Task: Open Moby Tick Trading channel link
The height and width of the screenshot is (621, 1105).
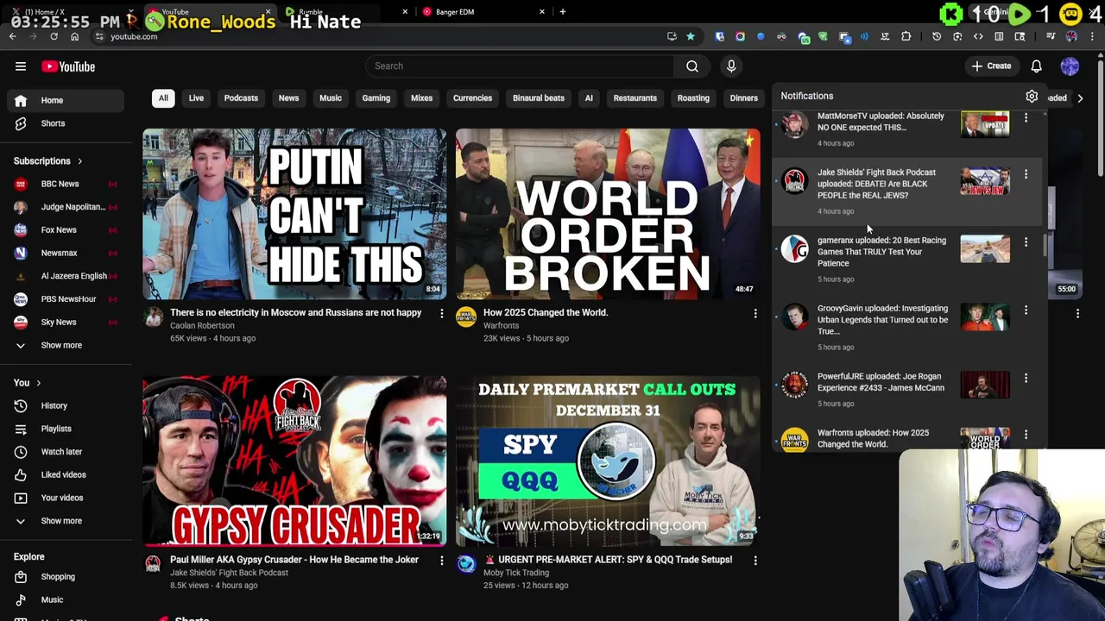Action: point(516,573)
